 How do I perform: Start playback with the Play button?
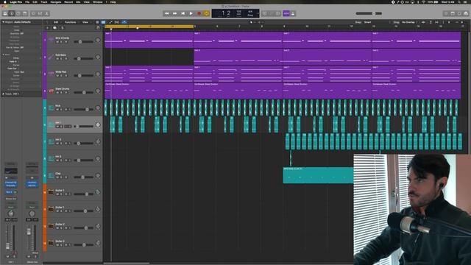pos(191,13)
